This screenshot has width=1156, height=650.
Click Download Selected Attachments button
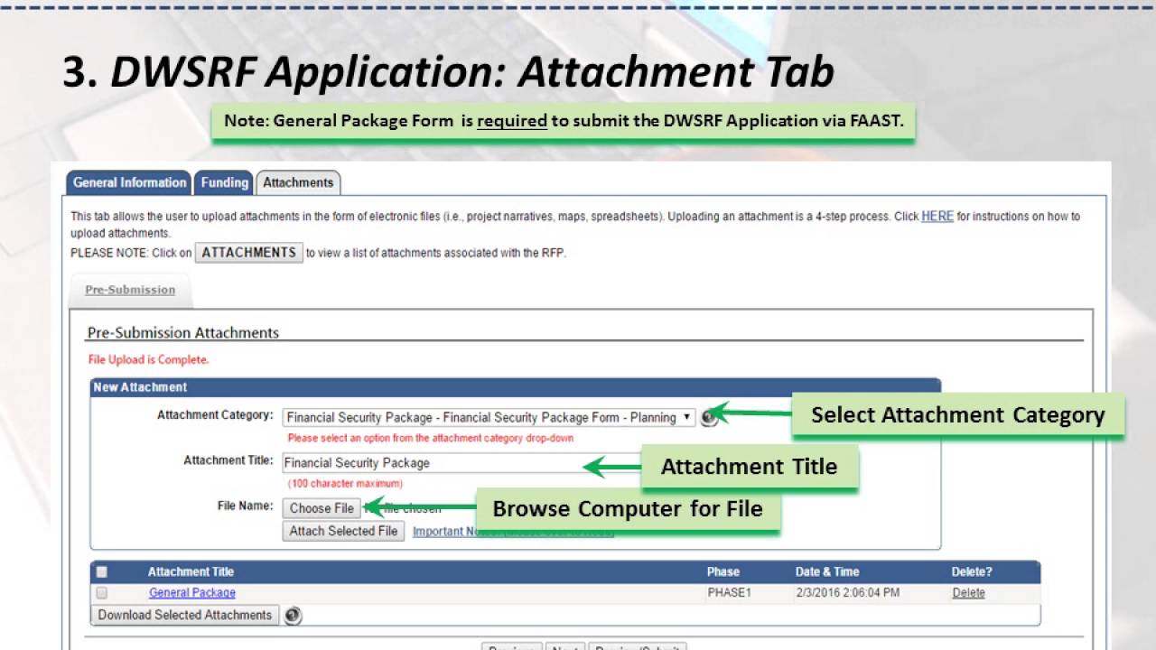click(x=185, y=615)
